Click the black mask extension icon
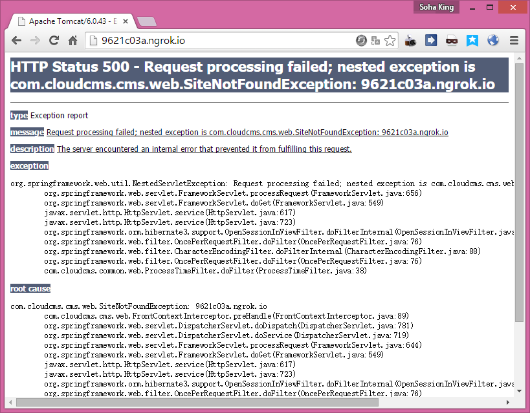Screen dimensions: 530x413 pos(452,41)
